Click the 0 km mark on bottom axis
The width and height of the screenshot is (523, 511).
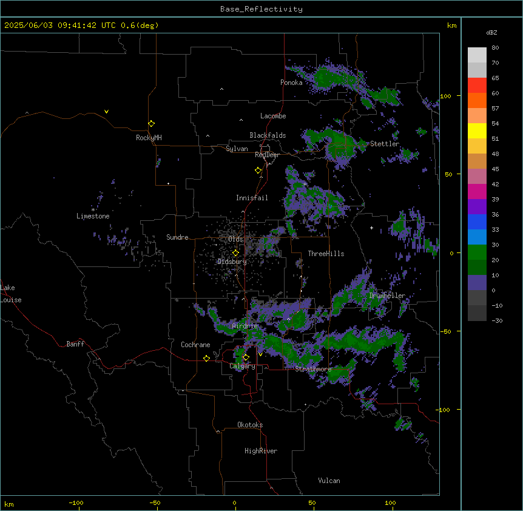pos(234,503)
